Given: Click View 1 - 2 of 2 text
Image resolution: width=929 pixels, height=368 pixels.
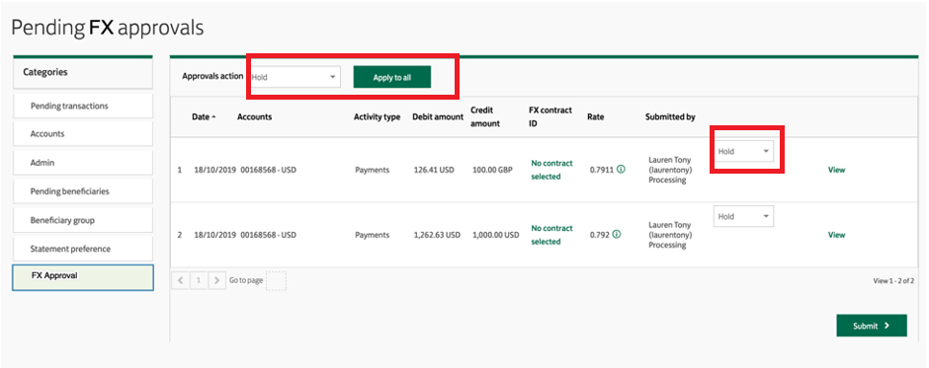Looking at the screenshot, I should [x=894, y=281].
